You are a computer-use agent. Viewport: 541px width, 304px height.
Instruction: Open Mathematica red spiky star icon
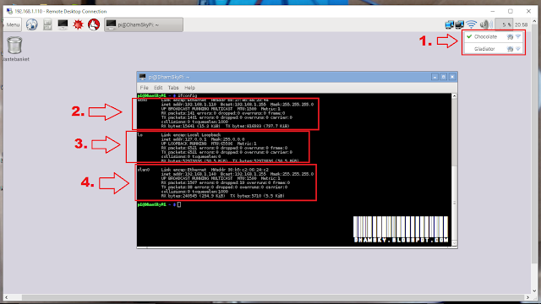[79, 24]
